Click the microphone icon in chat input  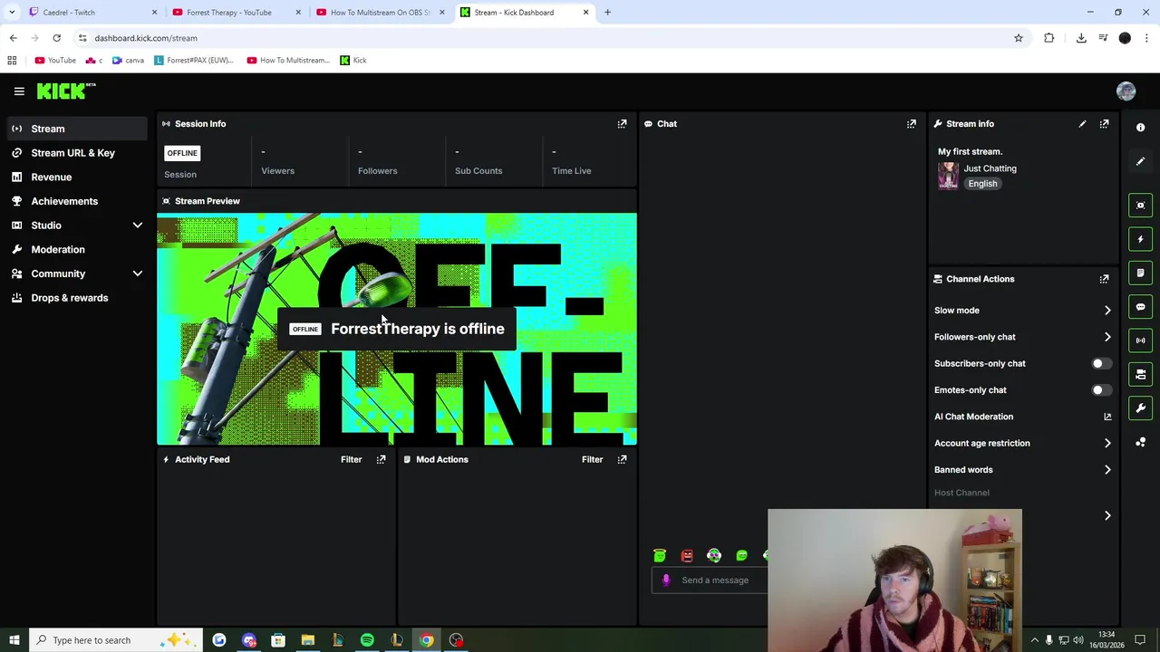tap(666, 580)
